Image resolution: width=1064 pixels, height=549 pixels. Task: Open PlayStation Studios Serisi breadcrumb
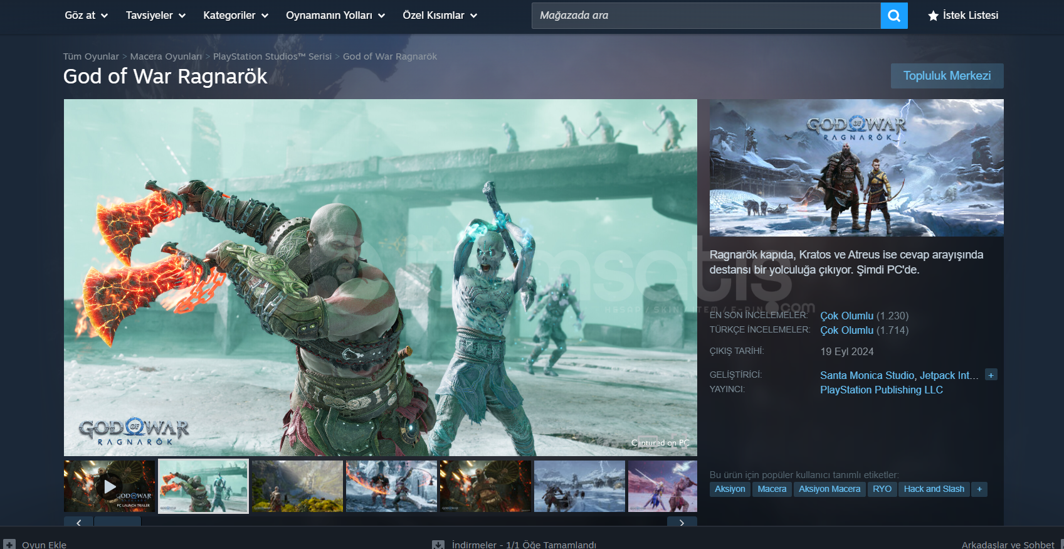pyautogui.click(x=272, y=56)
